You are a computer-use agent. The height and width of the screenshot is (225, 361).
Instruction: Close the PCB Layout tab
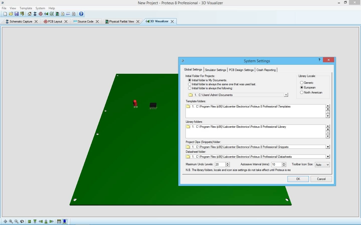point(66,21)
